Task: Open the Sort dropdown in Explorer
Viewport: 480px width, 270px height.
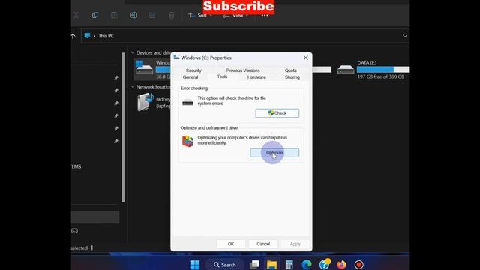Action: coord(200,15)
